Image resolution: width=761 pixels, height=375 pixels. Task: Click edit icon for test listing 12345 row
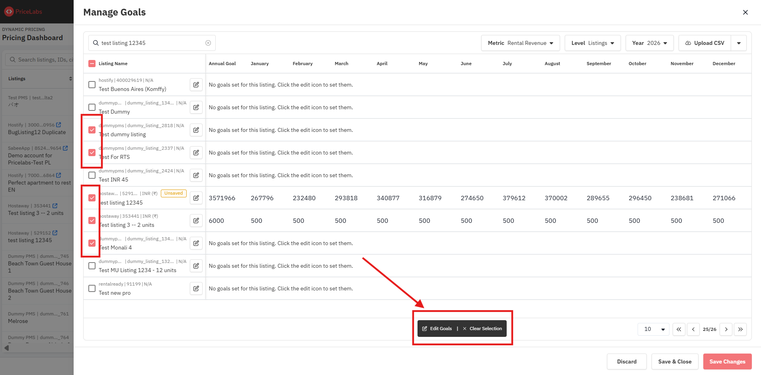click(x=196, y=198)
